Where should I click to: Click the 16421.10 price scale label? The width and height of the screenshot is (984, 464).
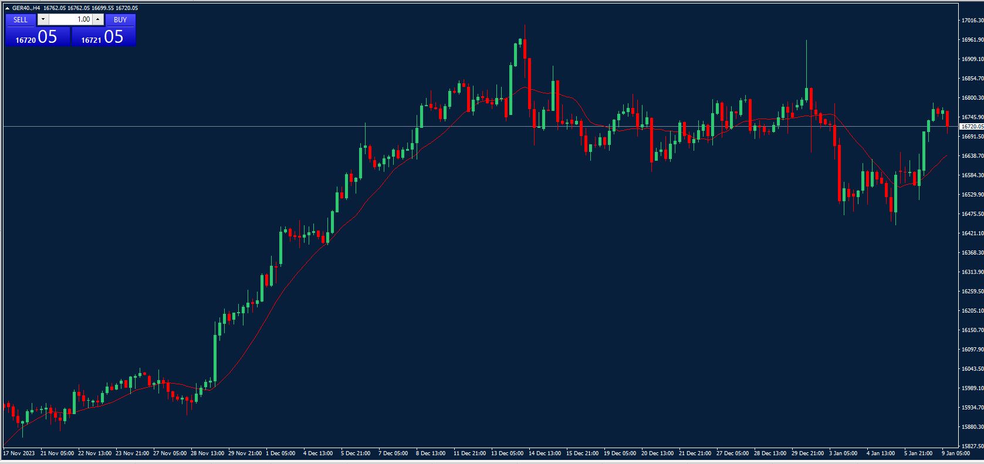972,233
